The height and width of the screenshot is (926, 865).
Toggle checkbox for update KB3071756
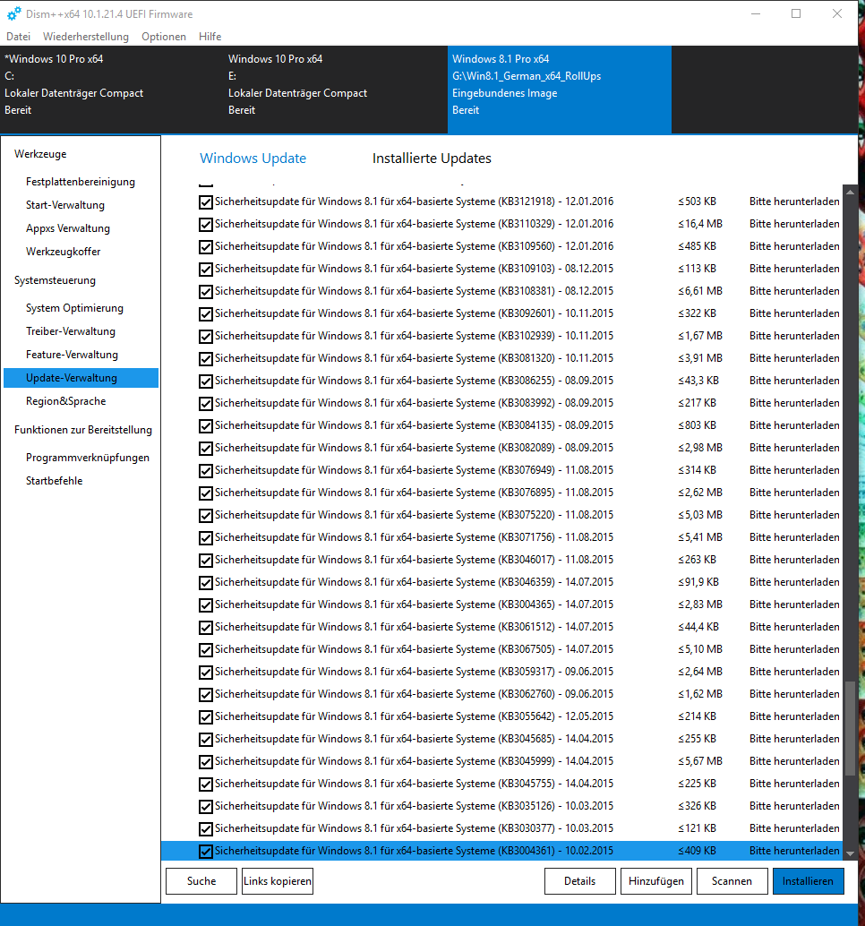click(x=205, y=538)
